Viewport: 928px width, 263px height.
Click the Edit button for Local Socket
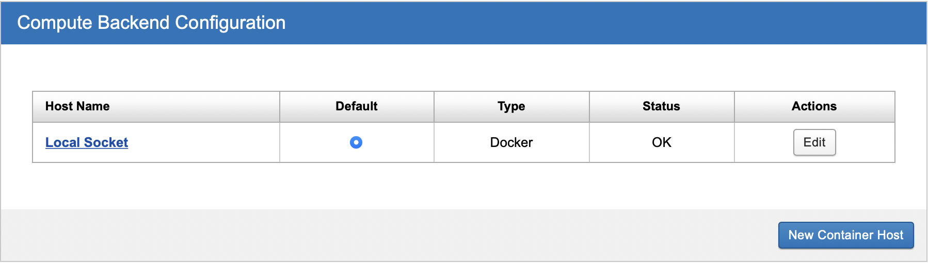click(x=814, y=142)
